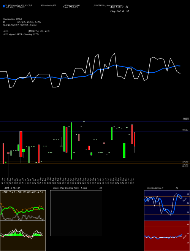
Task: Open the blue Stochastics chart panel
Action: click(167, 205)
